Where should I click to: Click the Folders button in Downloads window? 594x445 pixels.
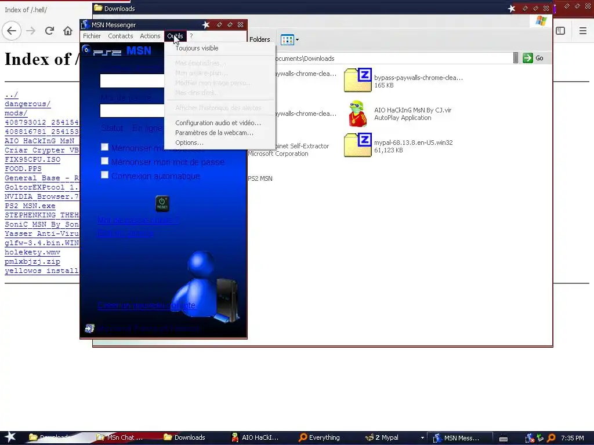point(259,39)
